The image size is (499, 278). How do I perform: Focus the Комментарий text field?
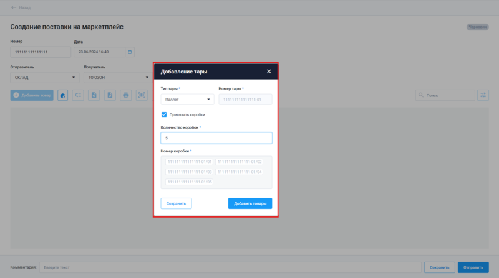point(230,267)
